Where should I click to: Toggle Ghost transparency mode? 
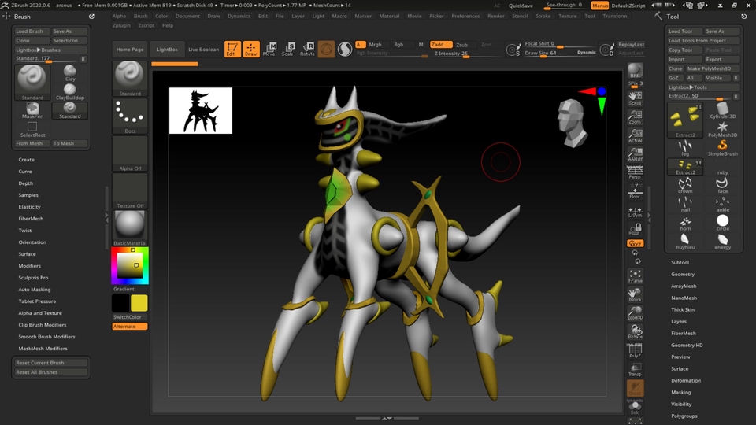tap(635, 388)
